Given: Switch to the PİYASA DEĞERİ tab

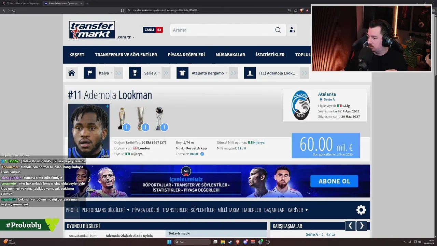Looking at the screenshot, I should 146,210.
